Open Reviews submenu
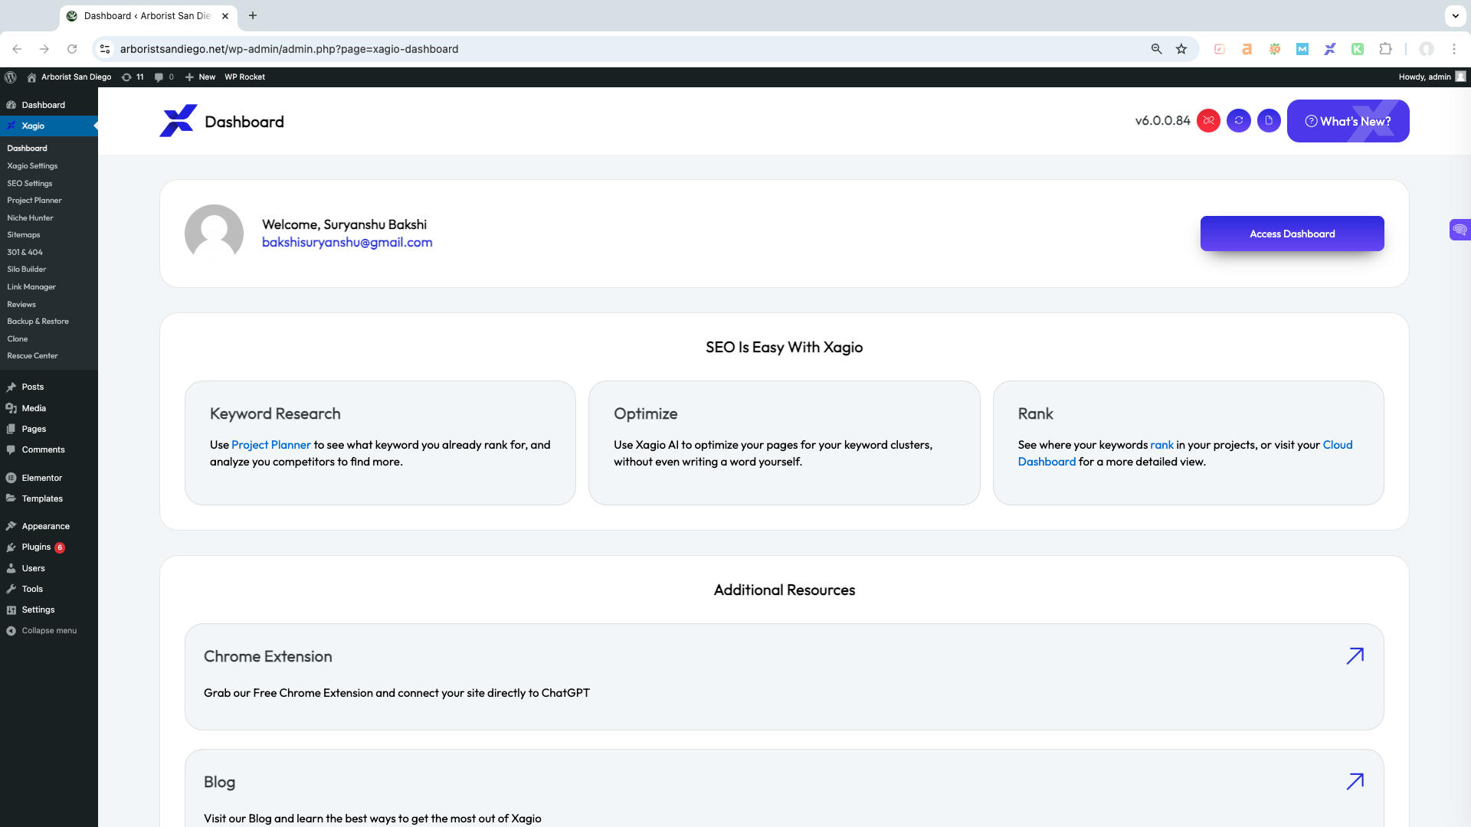 tap(21, 304)
